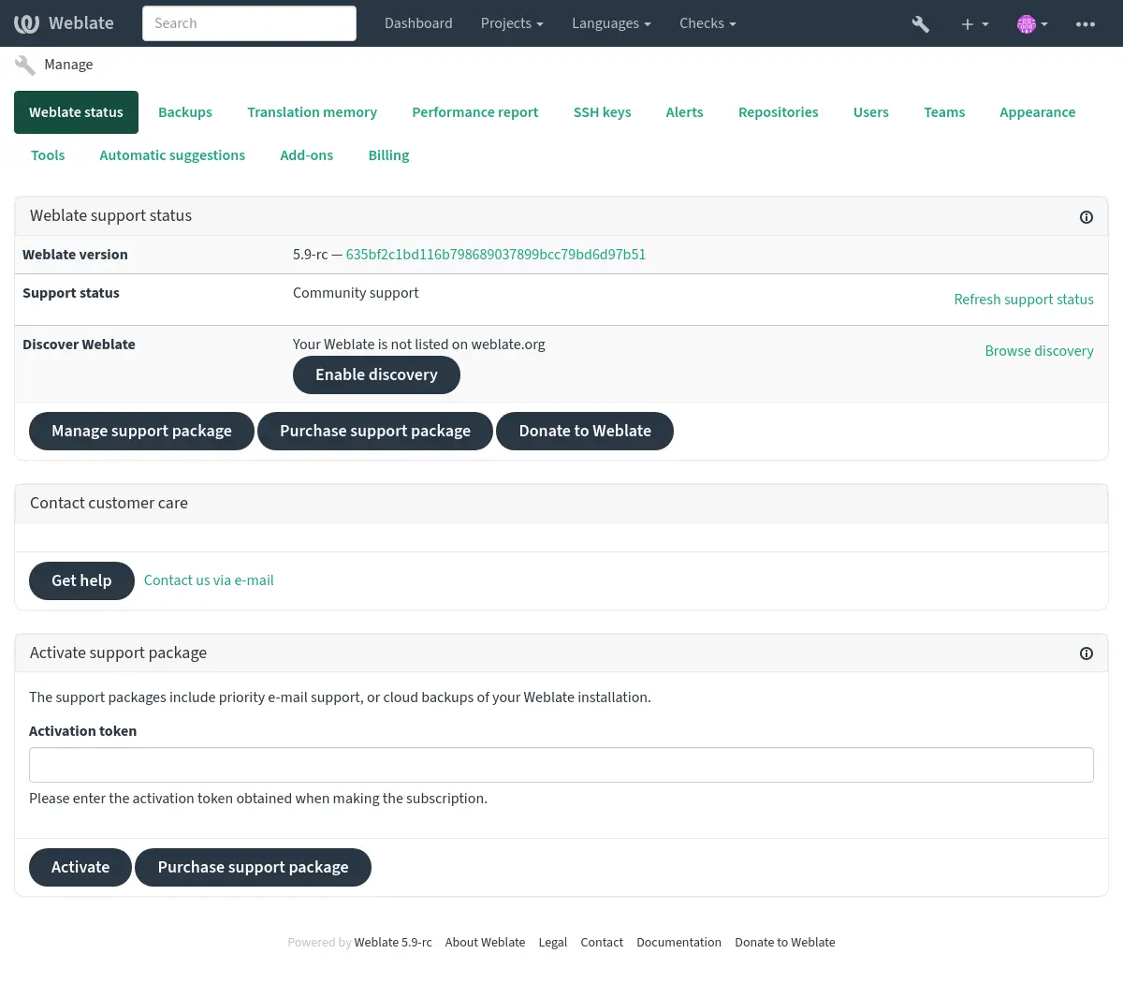
Task: Click info icon in Weblate support status
Action: [x=1087, y=217]
